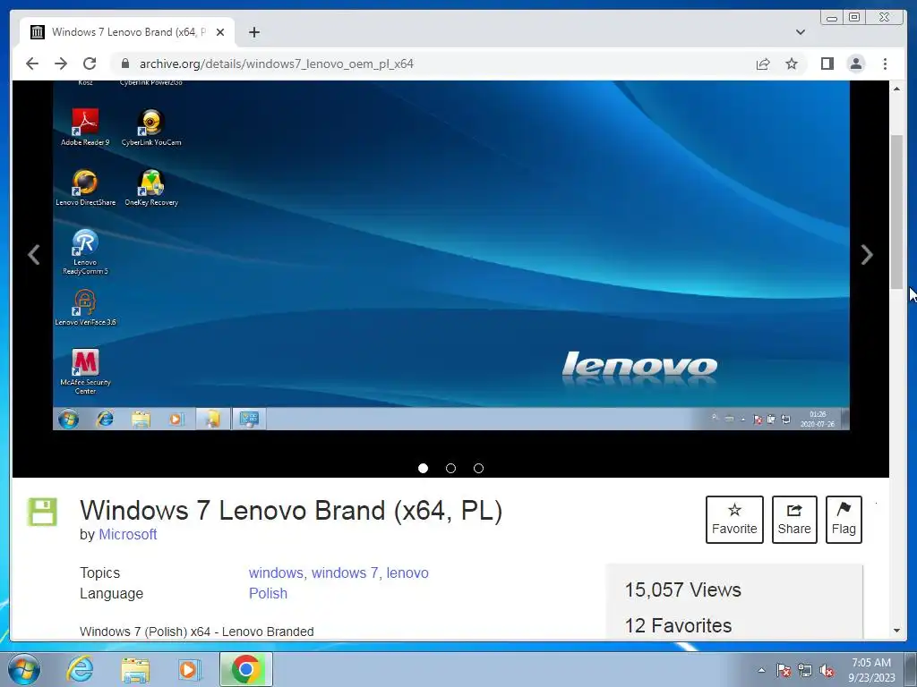The image size is (917, 687).
Task: Close the Windows 7 Lenovo Brand tab
Action: point(220,32)
